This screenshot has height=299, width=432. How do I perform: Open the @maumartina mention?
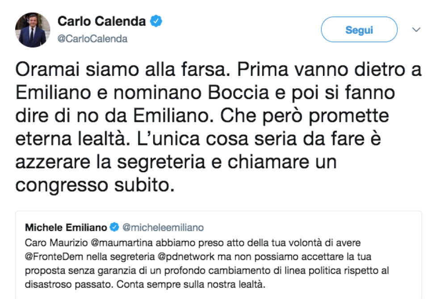[x=122, y=243]
